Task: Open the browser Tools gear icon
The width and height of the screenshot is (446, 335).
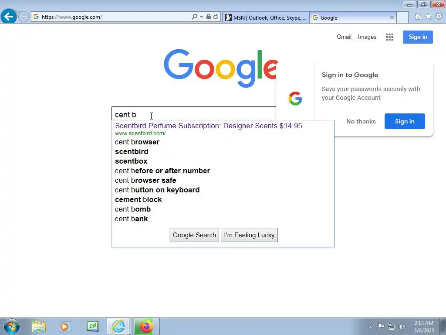Action: (x=439, y=17)
